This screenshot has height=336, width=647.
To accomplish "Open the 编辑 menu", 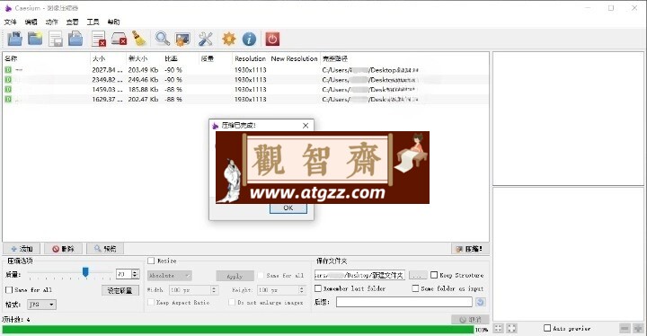I will [31, 22].
